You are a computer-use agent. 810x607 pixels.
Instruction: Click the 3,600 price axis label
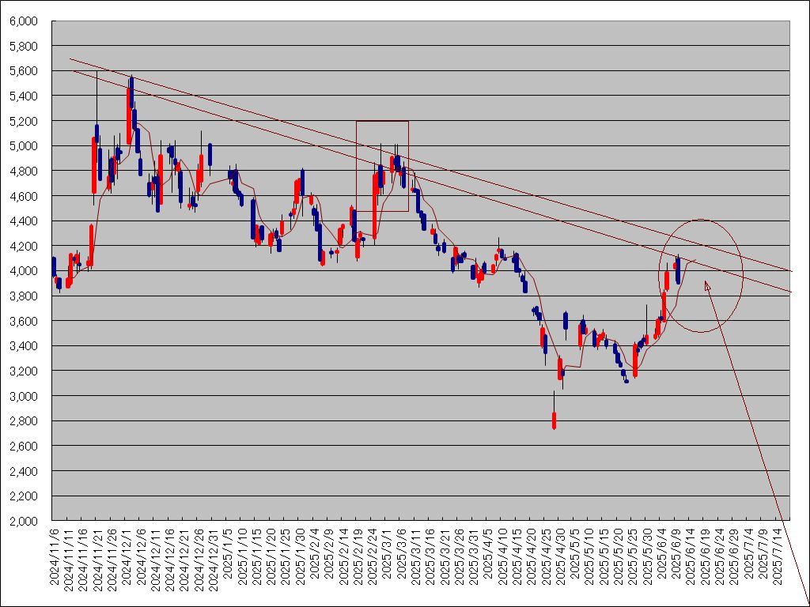tap(24, 321)
